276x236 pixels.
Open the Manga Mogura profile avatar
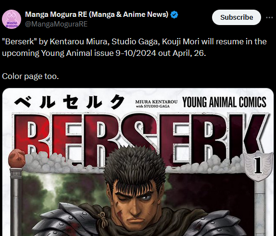pyautogui.click(x=12, y=19)
